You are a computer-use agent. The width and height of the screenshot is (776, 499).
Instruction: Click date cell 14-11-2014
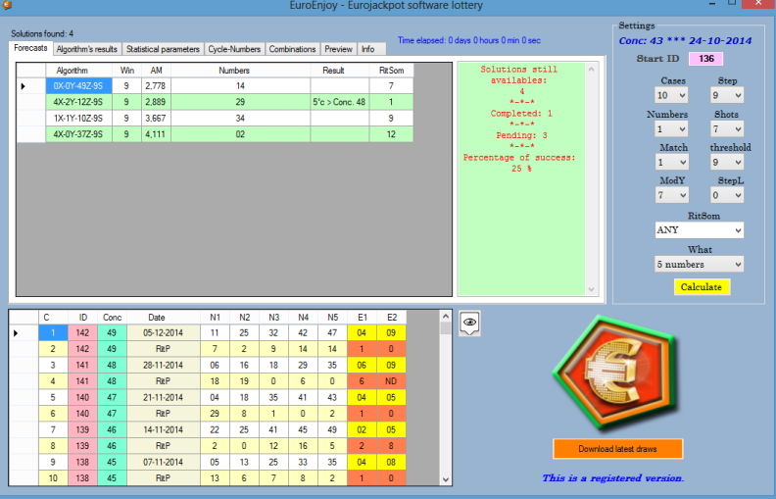(x=164, y=429)
